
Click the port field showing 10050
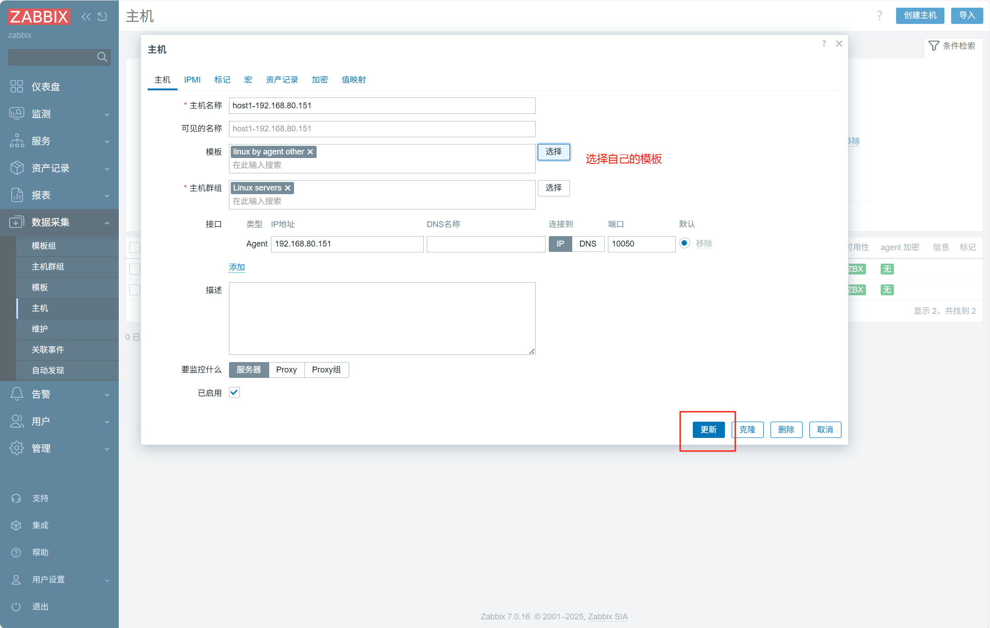click(x=641, y=244)
